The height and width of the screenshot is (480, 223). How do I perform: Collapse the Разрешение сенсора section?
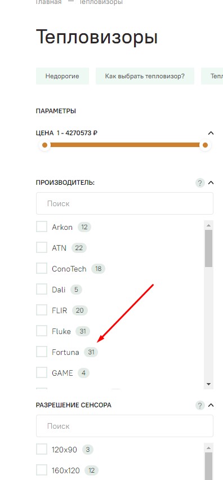pyautogui.click(x=211, y=405)
